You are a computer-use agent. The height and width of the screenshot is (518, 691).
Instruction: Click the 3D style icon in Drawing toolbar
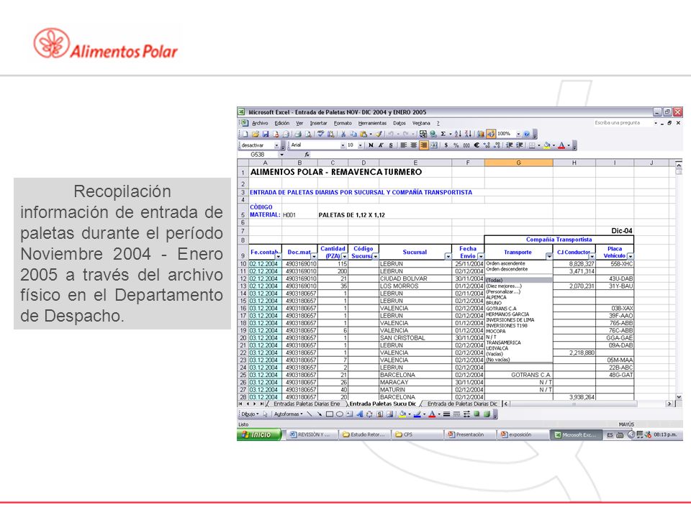pyautogui.click(x=487, y=414)
